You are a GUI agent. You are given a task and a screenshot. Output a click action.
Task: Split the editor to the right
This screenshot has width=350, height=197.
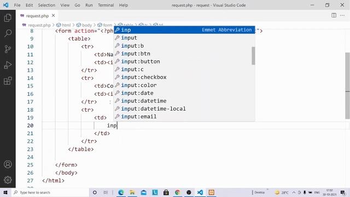pos(334,15)
